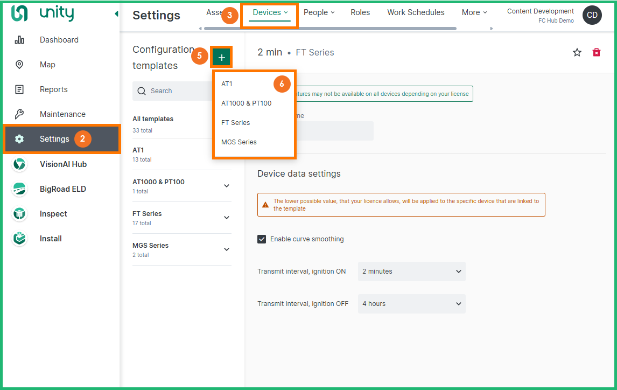Select All templates in the list
Screen dimensions: 617x390
153,119
